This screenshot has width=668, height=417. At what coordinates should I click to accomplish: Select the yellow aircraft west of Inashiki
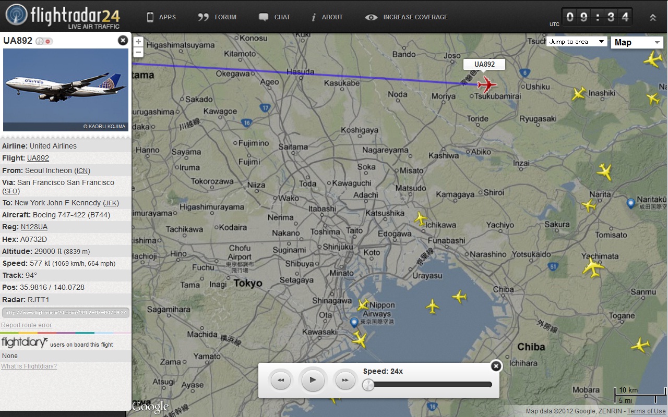[579, 93]
